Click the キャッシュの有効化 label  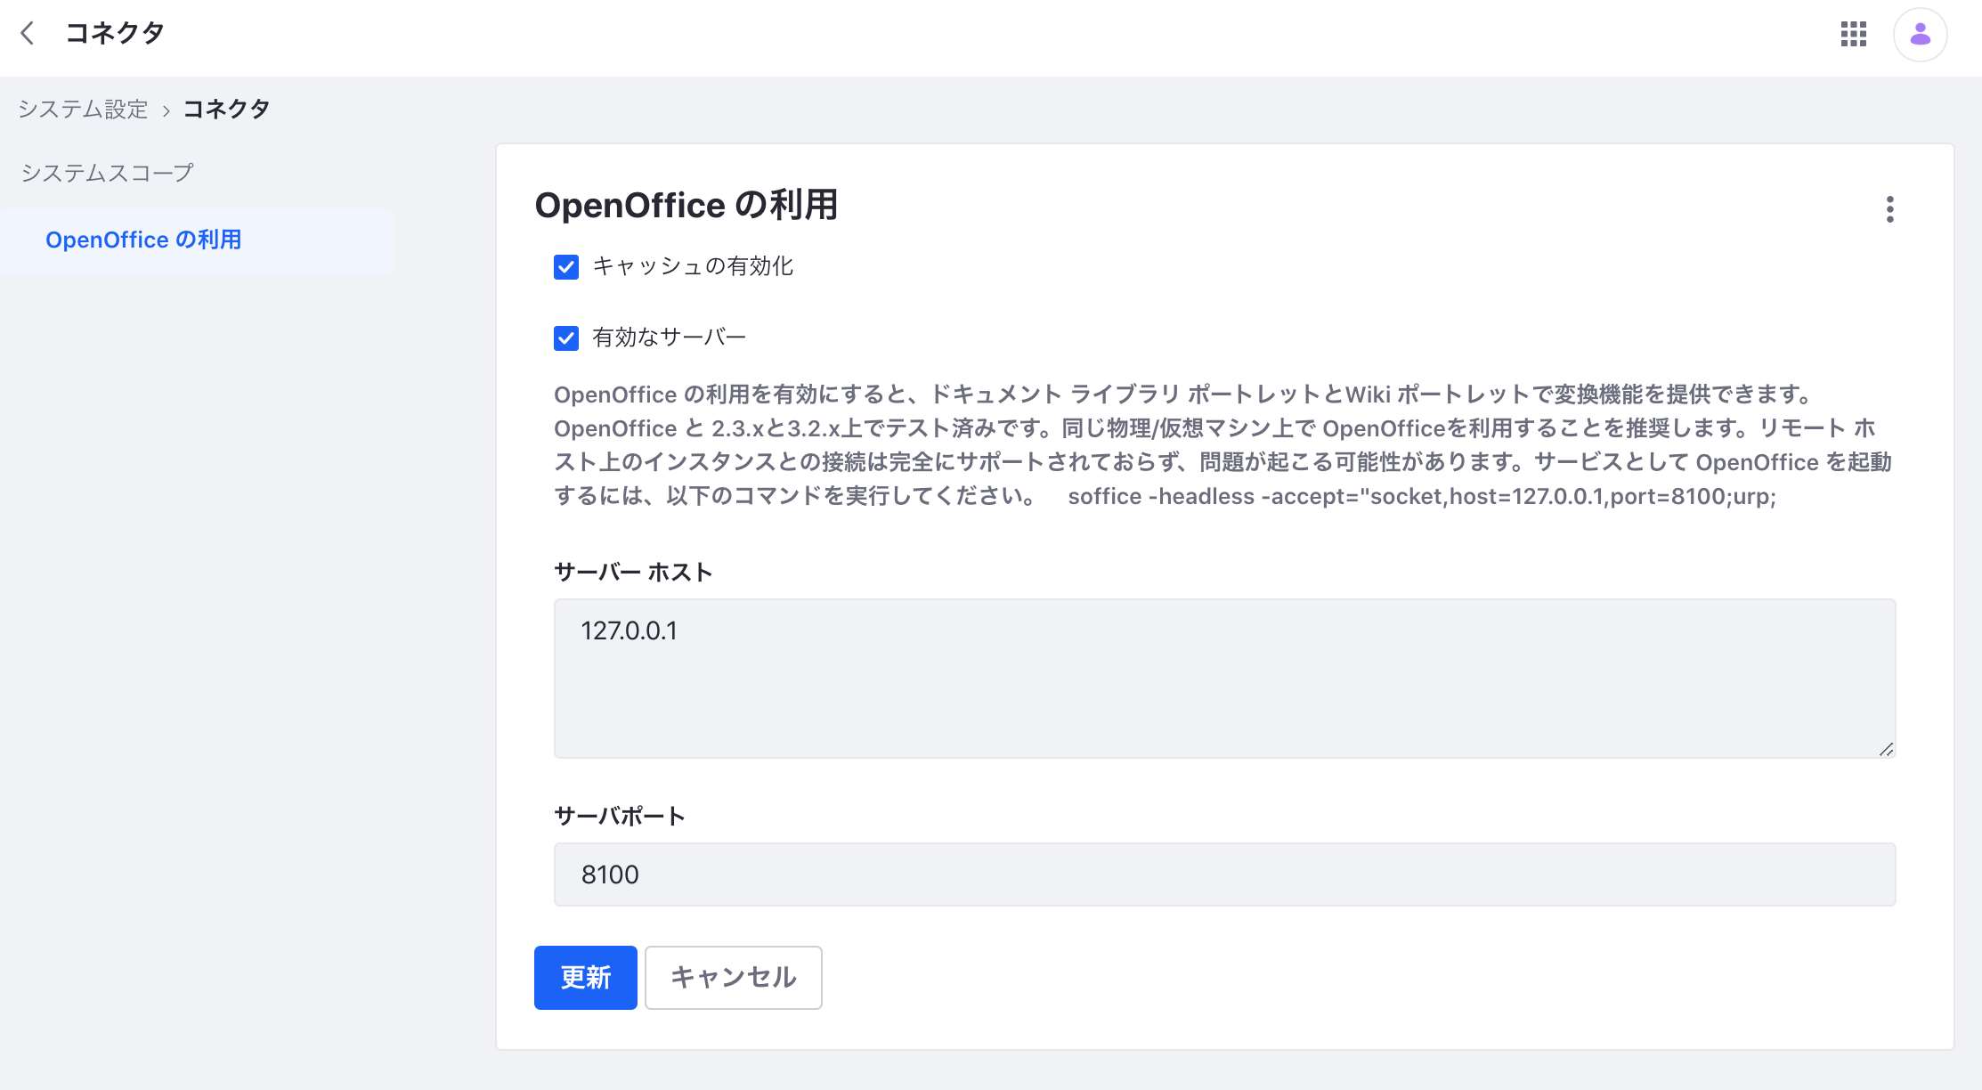point(693,266)
